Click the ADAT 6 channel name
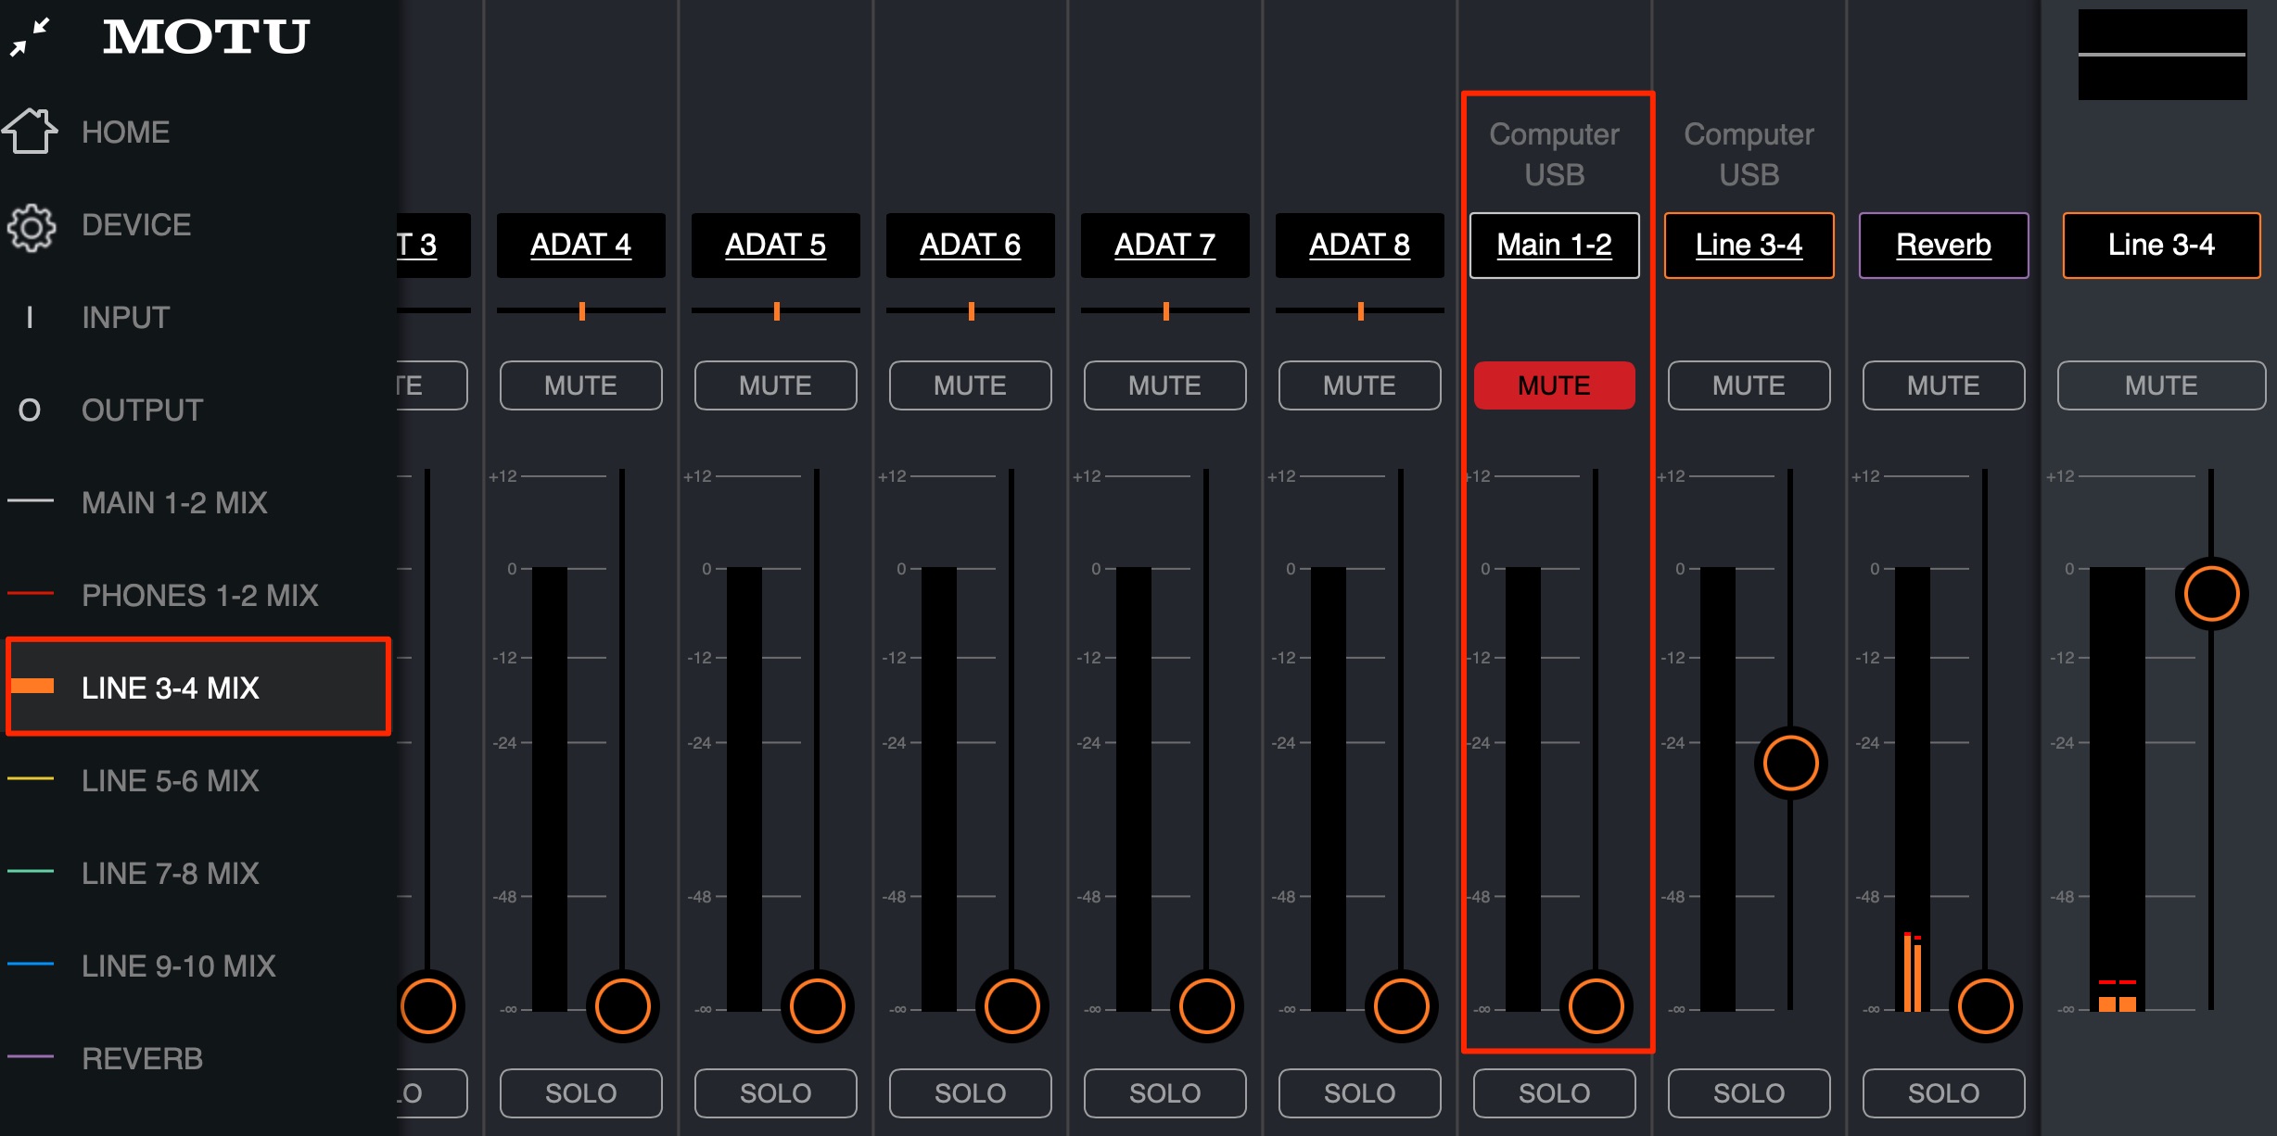Screen dimensions: 2277x1136 pyautogui.click(x=970, y=245)
